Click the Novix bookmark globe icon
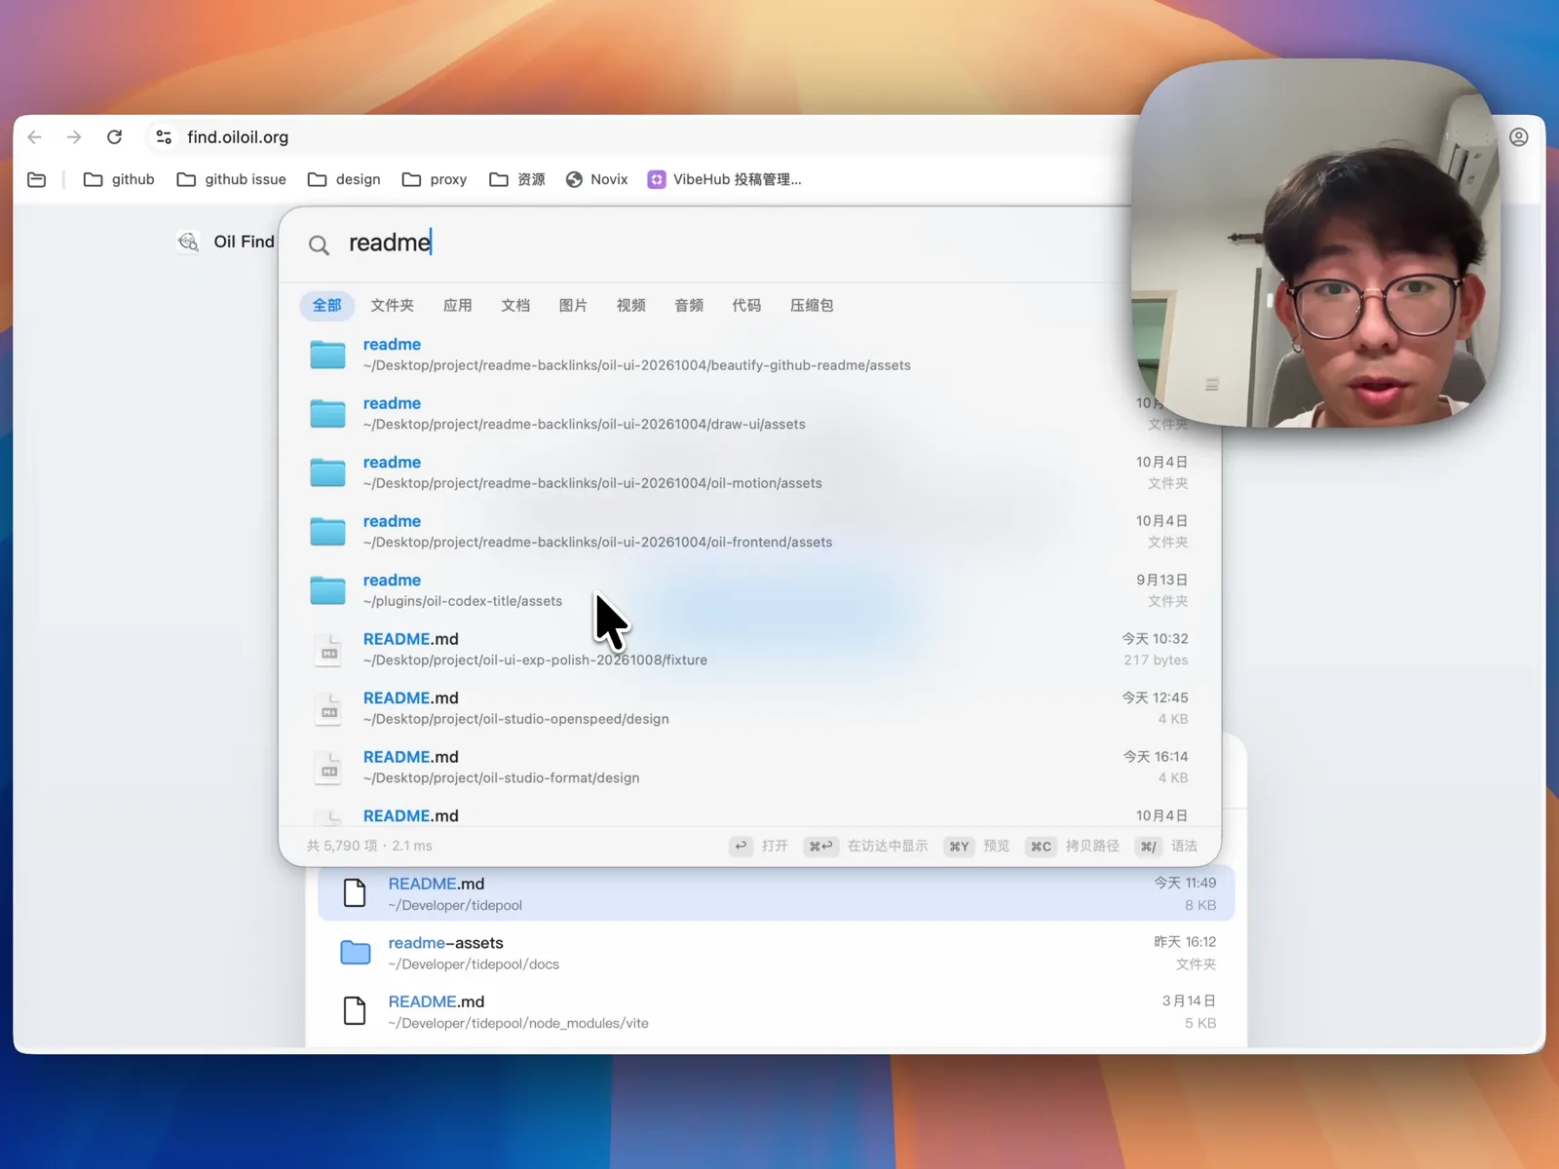 pos(574,179)
